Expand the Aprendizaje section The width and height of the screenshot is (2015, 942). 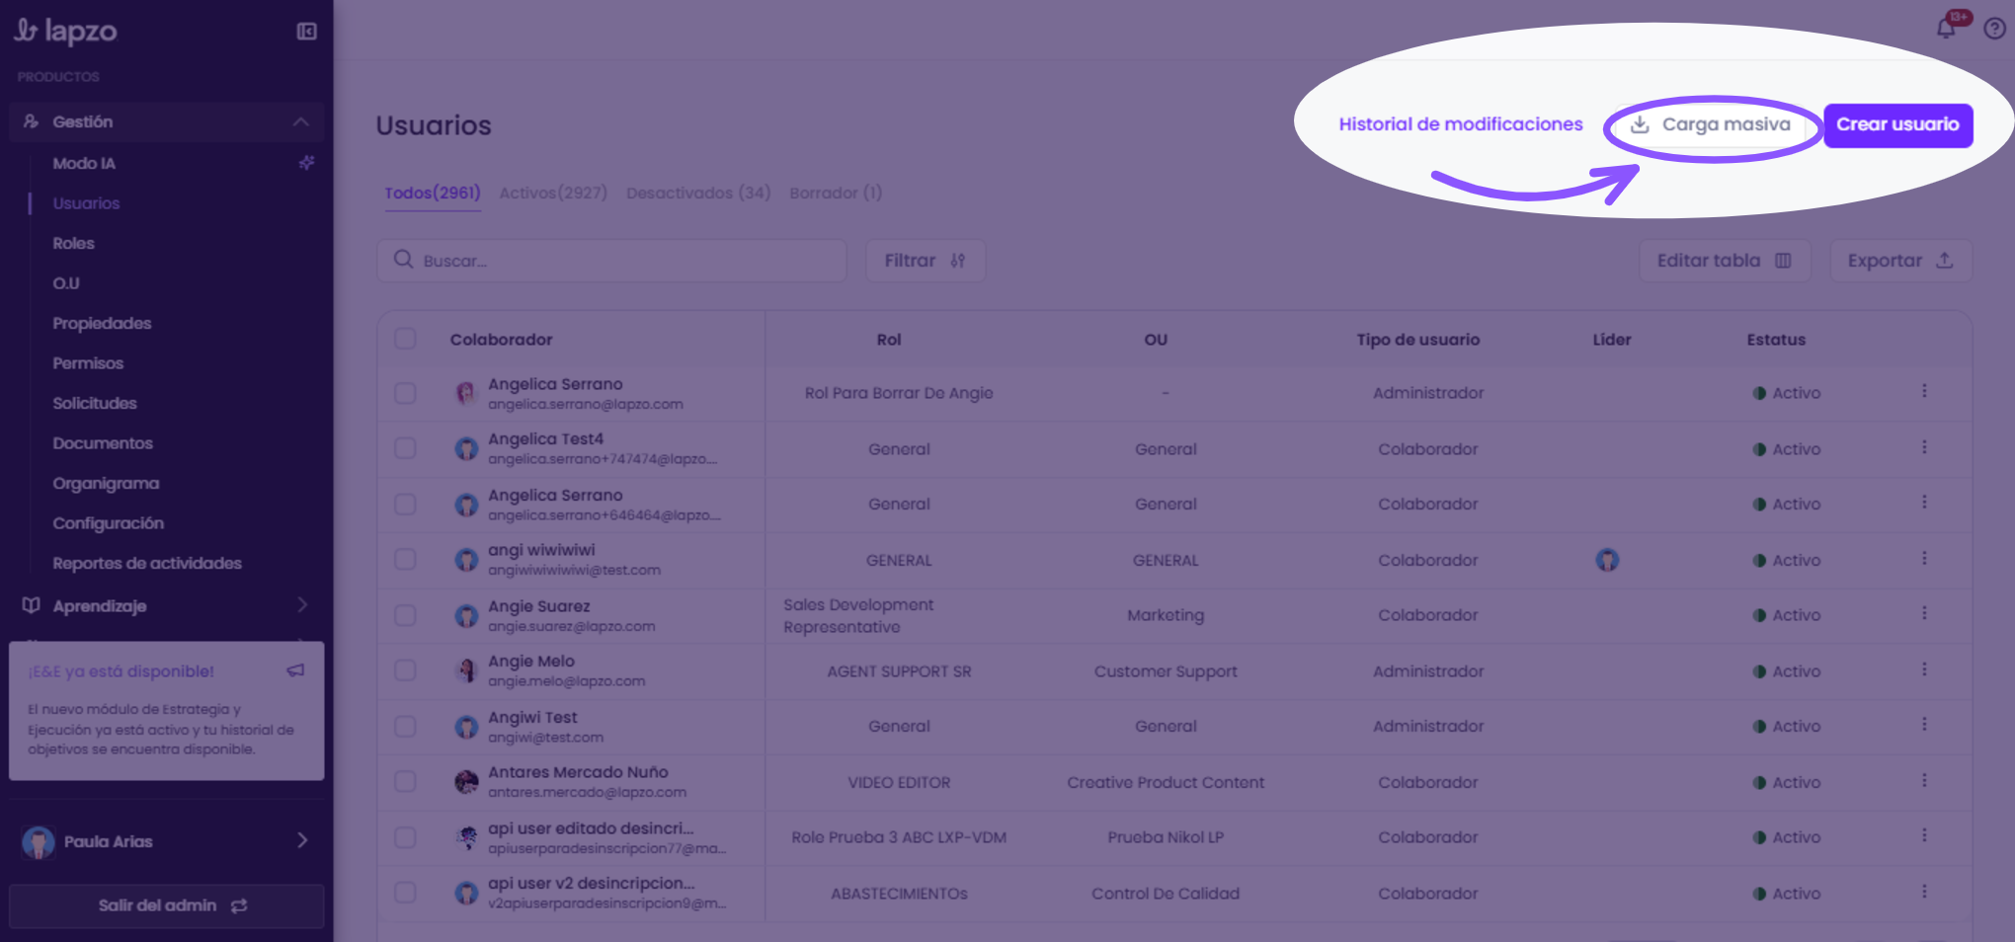click(302, 604)
